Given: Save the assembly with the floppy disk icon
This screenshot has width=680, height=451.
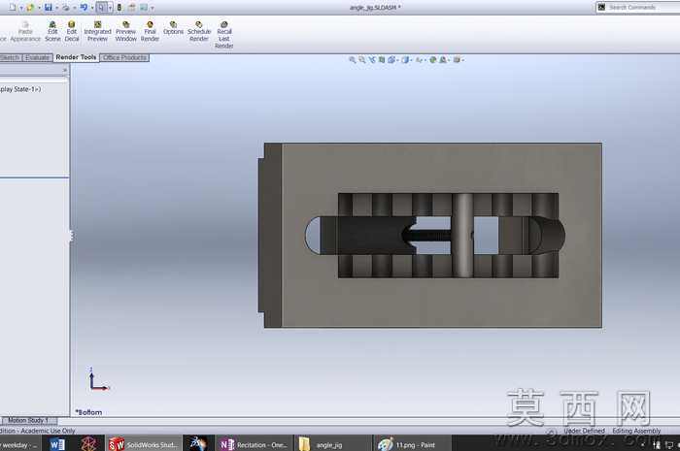Looking at the screenshot, I should [x=49, y=7].
